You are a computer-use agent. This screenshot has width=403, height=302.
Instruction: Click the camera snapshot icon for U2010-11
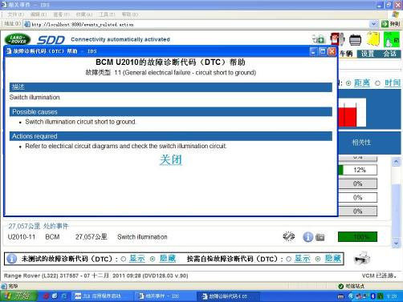pos(320,237)
